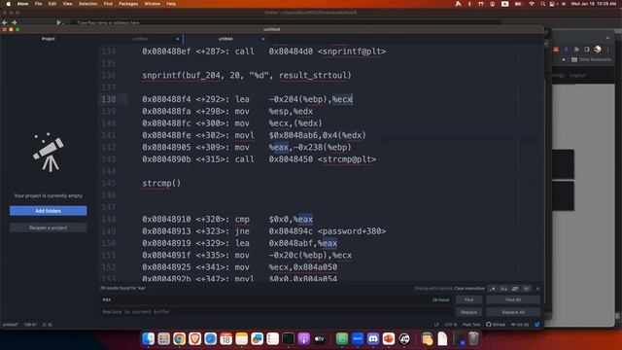Toggle the match case option

coord(503,289)
